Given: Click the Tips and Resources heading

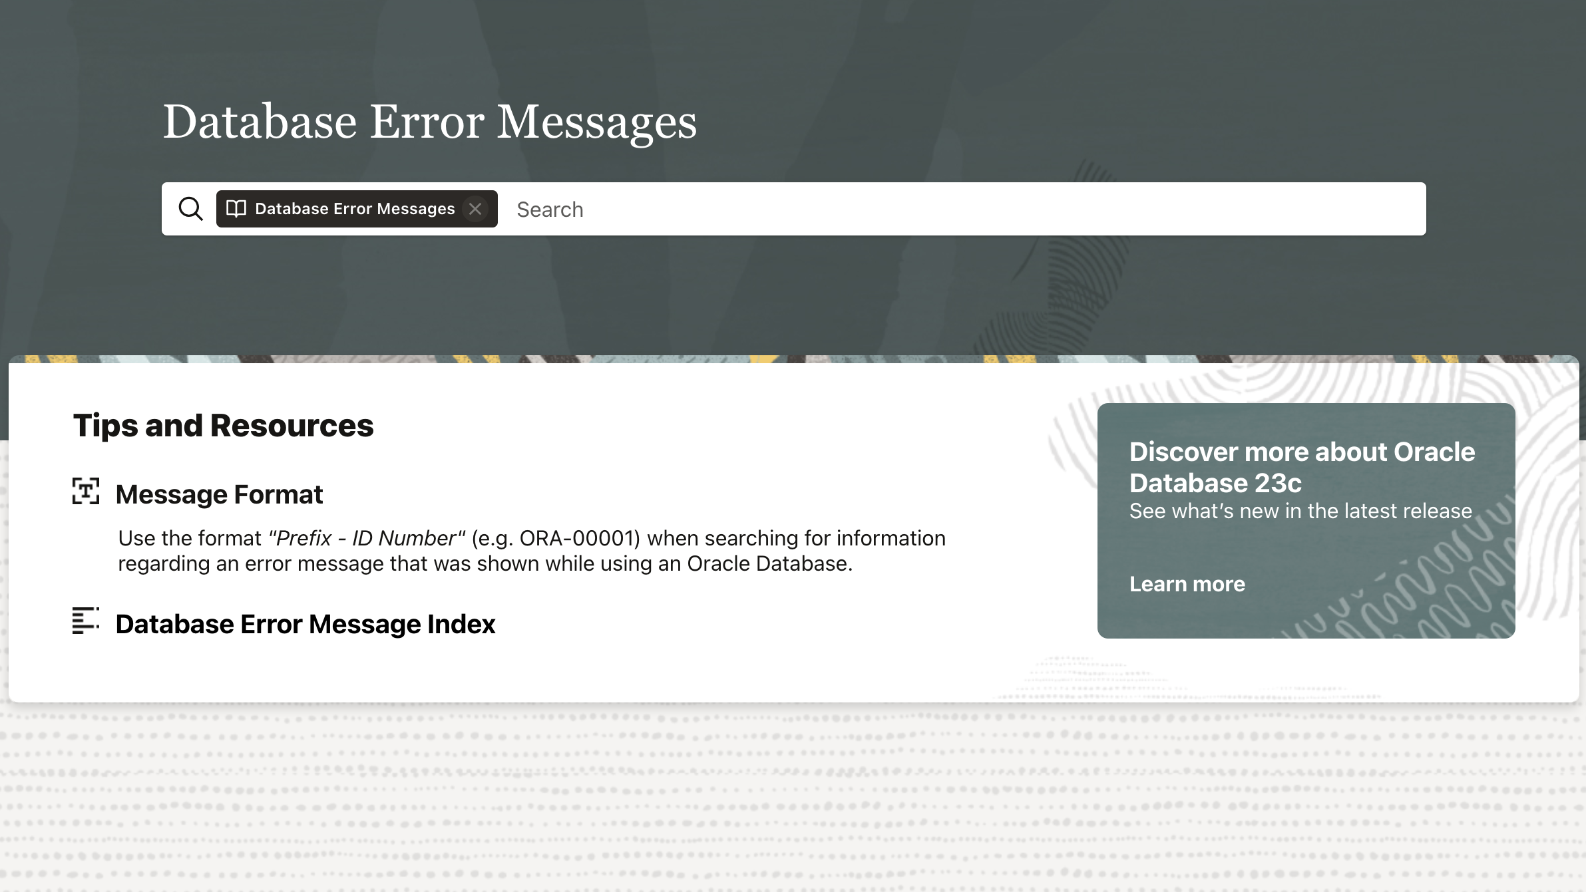Looking at the screenshot, I should (223, 426).
